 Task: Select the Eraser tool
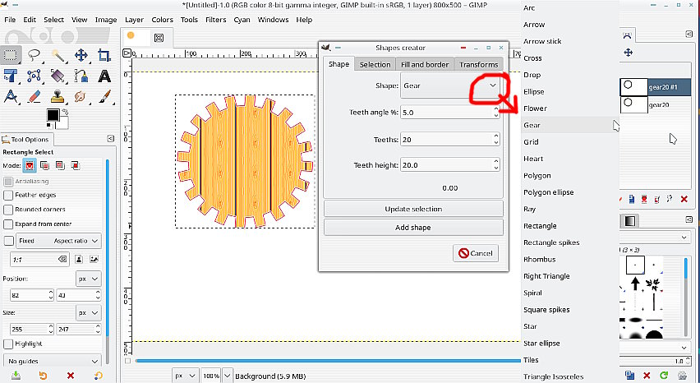click(x=35, y=96)
